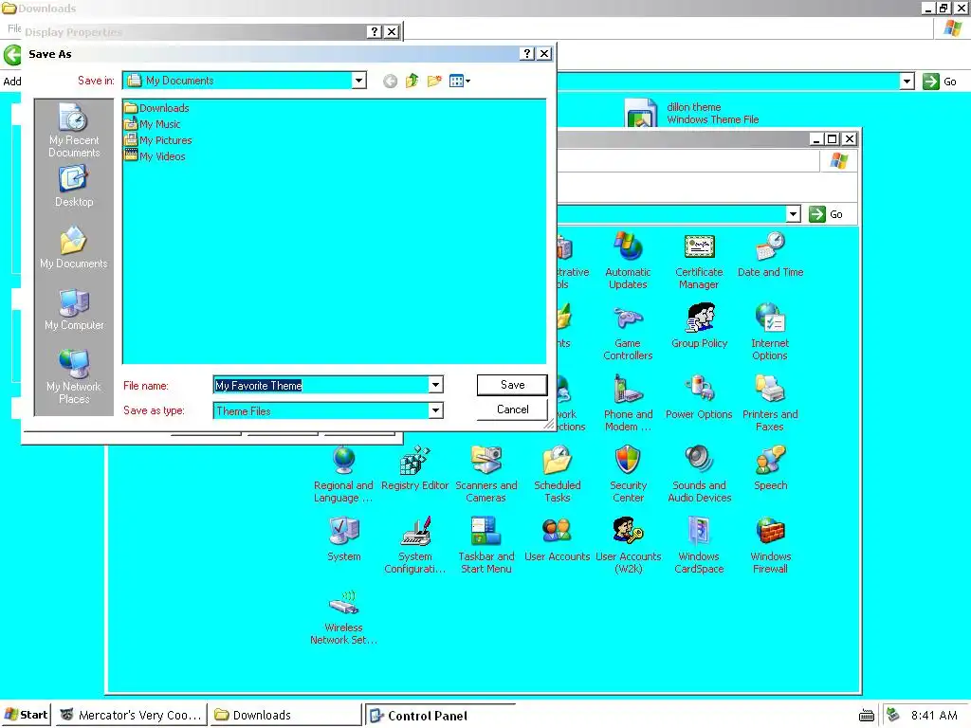Select Downloads folder in file list
Viewport: 971px width, 728px height.
156,108
